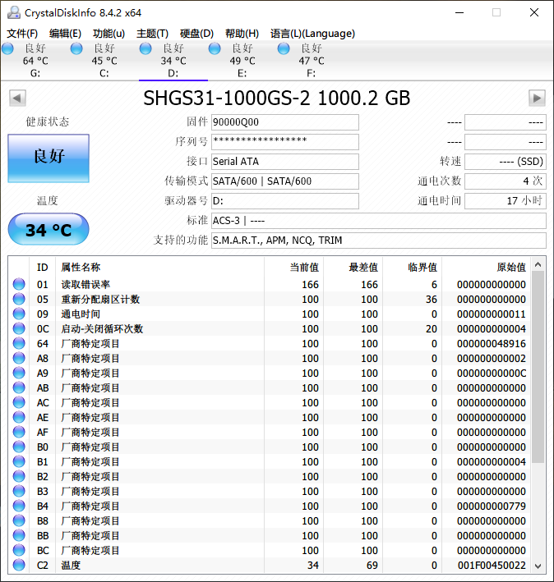554x582 pixels.
Task: Click the rotation rate field showing (SSD)
Action: [506, 162]
